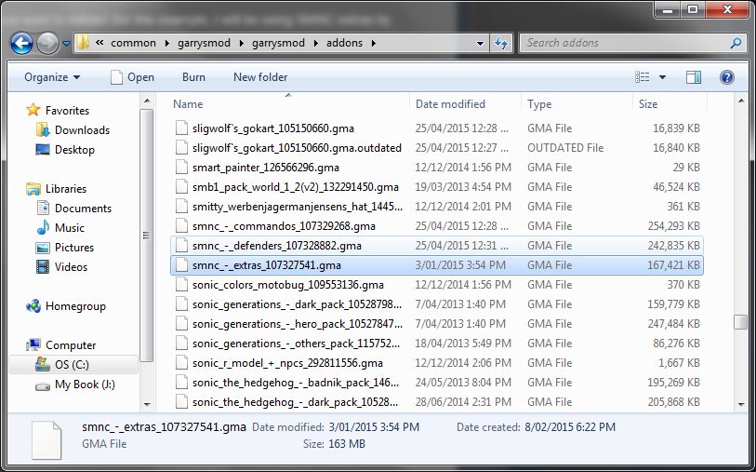Select the sonic_generations_-_dark_pack file
The height and width of the screenshot is (472, 756).
(x=437, y=304)
